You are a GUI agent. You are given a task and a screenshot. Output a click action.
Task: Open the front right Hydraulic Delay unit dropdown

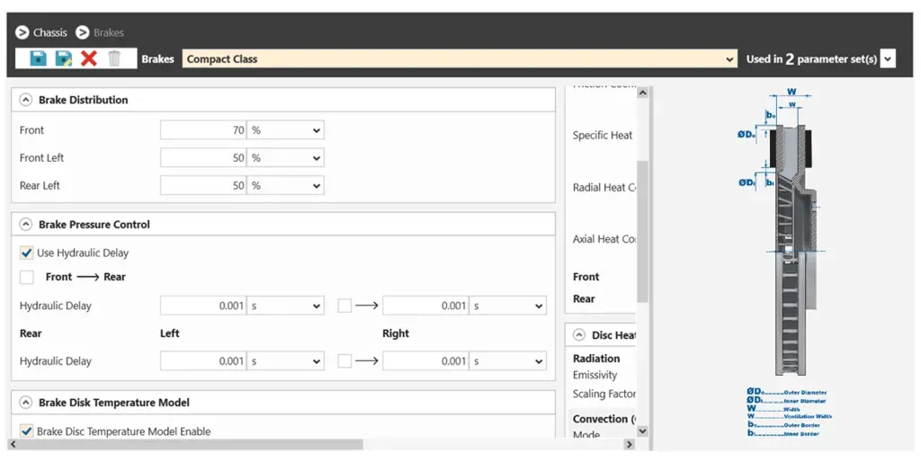click(508, 306)
